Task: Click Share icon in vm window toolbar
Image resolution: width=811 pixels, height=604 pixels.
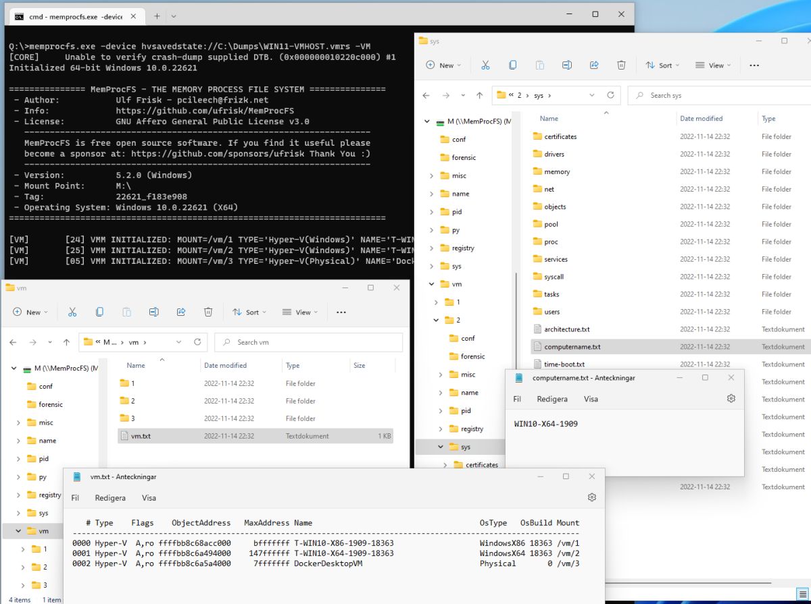Action: coord(181,312)
